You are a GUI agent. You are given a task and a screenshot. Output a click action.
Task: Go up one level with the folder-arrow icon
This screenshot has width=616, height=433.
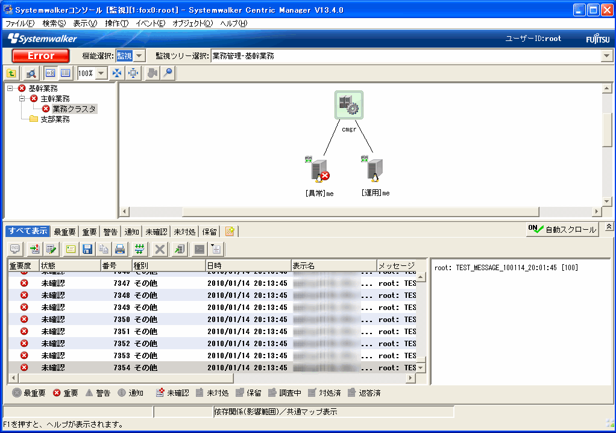[x=11, y=73]
